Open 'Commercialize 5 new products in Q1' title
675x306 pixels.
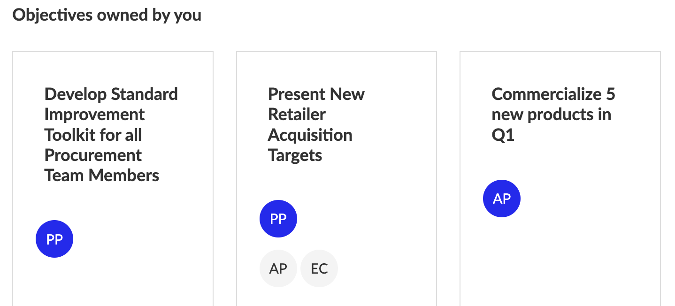(553, 115)
